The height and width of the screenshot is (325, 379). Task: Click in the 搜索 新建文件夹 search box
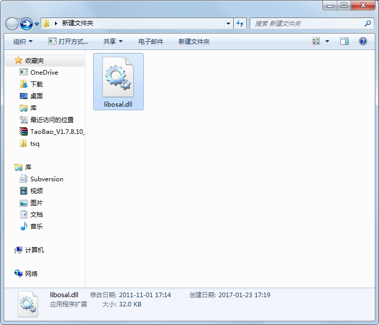(306, 24)
